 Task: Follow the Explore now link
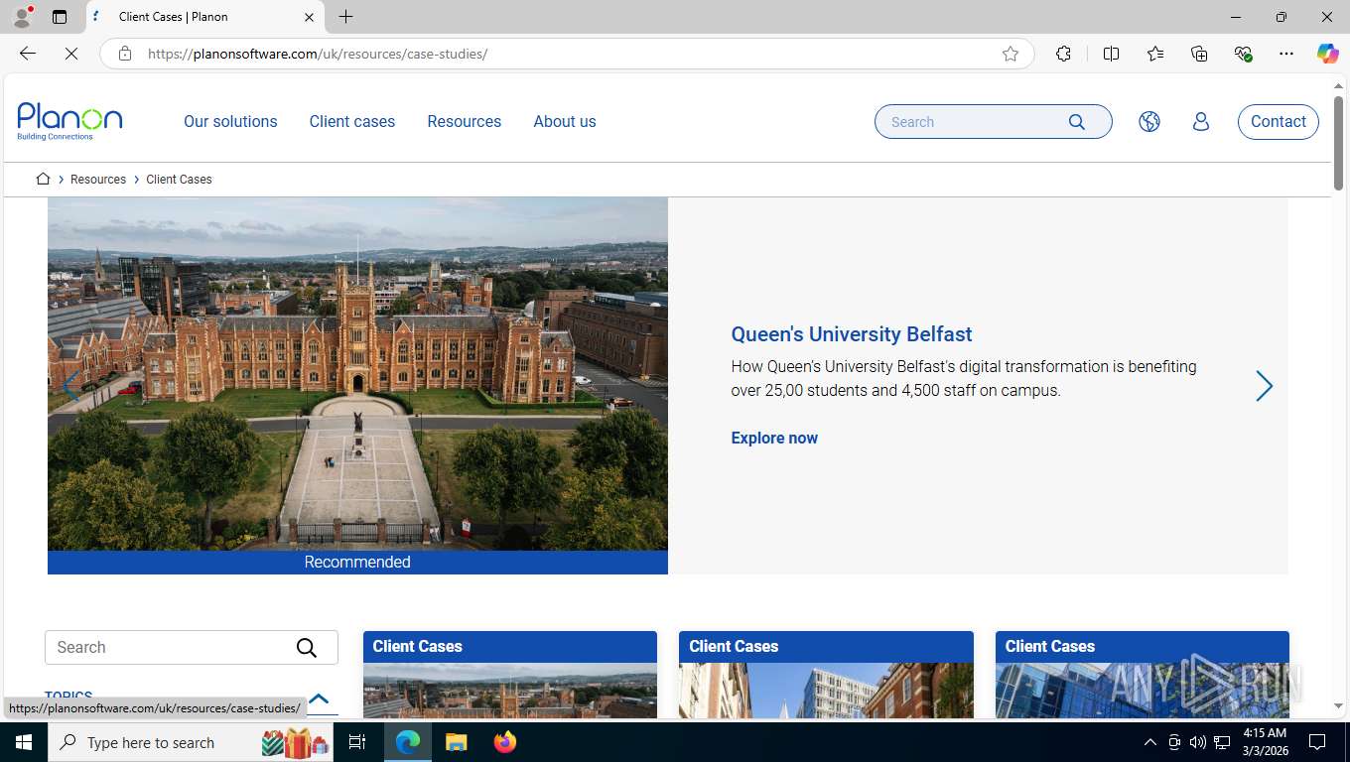click(774, 438)
